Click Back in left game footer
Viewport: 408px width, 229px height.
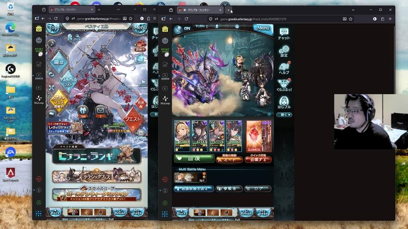point(55,212)
